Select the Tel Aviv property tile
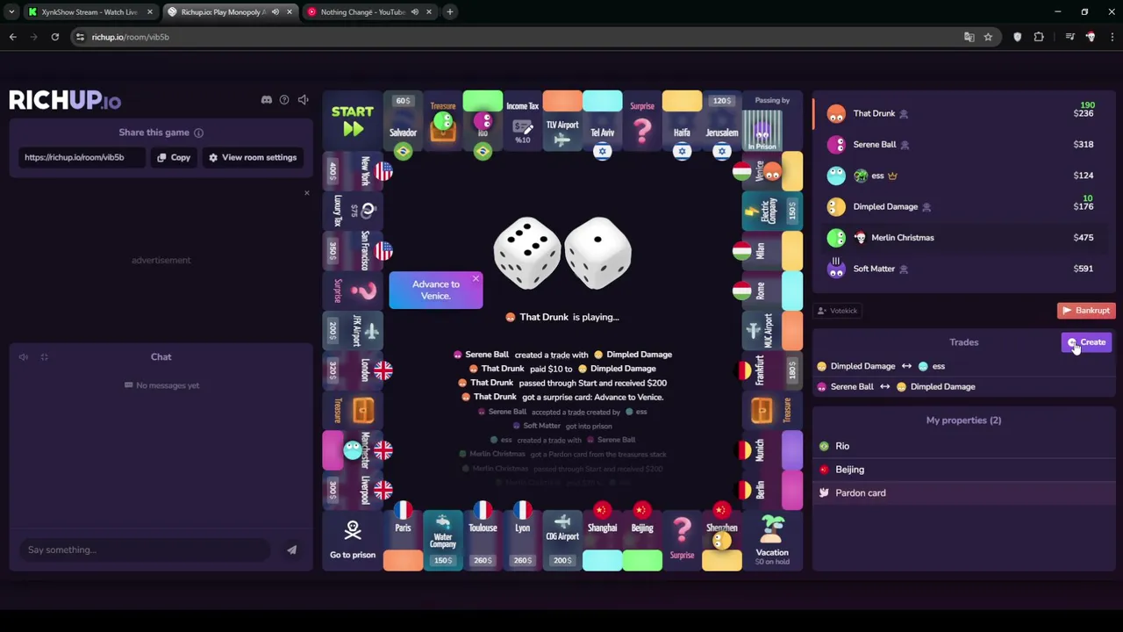Viewport: 1123px width, 632px height. pyautogui.click(x=603, y=122)
